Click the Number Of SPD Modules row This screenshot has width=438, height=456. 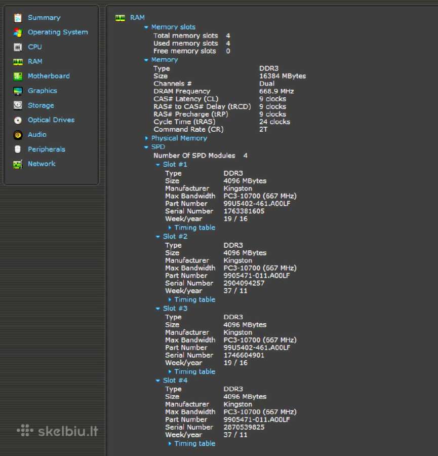(x=201, y=156)
